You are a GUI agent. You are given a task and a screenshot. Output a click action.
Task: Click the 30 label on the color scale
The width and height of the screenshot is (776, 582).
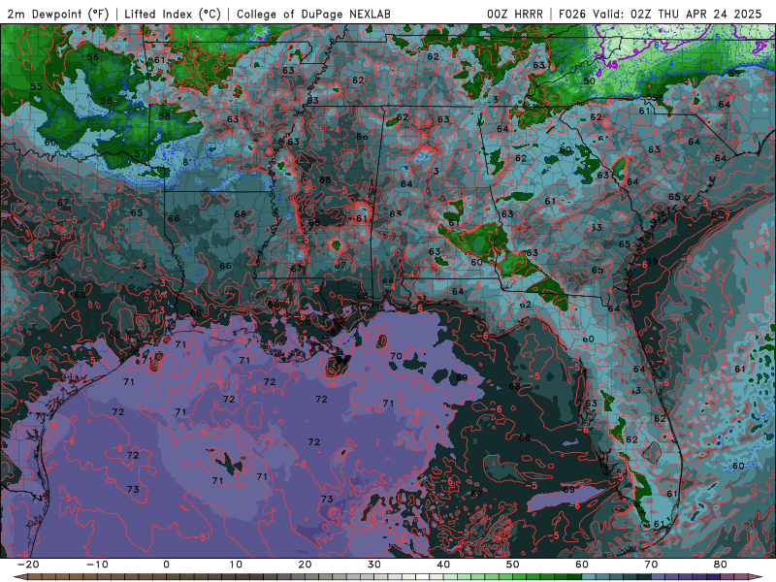pos(374,565)
